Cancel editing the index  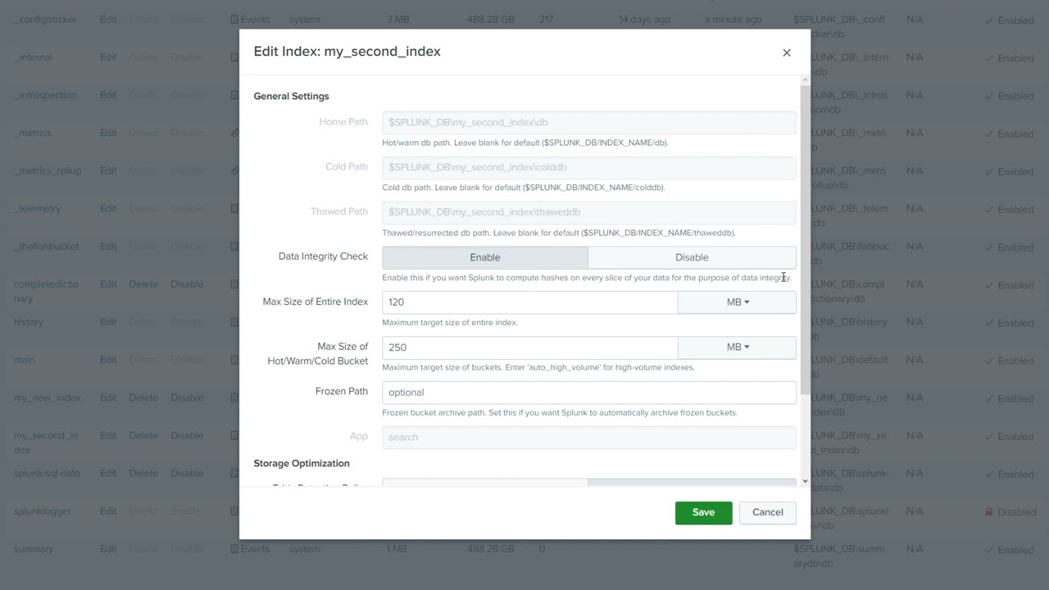tap(768, 512)
